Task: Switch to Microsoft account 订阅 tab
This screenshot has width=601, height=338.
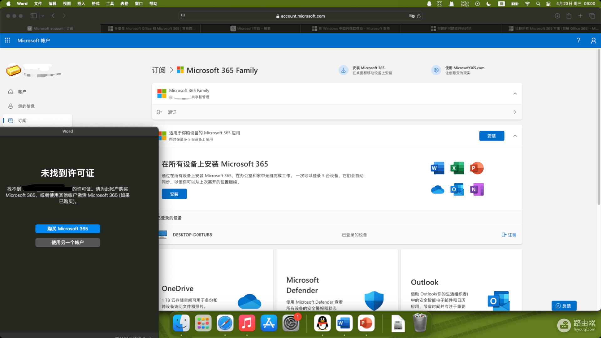Action: (50, 28)
